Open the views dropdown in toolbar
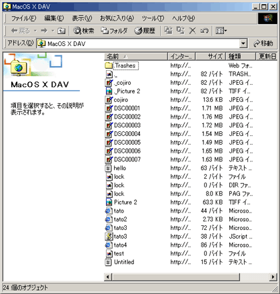 pyautogui.click(x=221, y=31)
